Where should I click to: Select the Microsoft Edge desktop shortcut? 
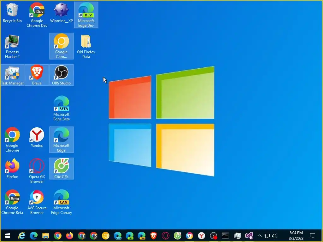(x=62, y=140)
